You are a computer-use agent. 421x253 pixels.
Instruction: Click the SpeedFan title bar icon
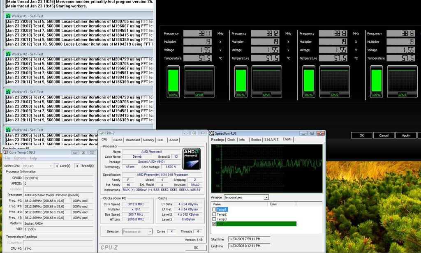(212, 133)
